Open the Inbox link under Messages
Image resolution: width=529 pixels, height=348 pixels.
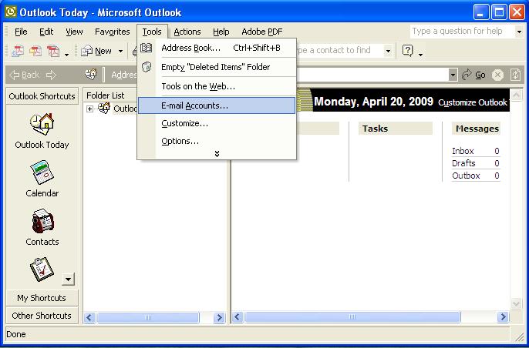(x=463, y=151)
